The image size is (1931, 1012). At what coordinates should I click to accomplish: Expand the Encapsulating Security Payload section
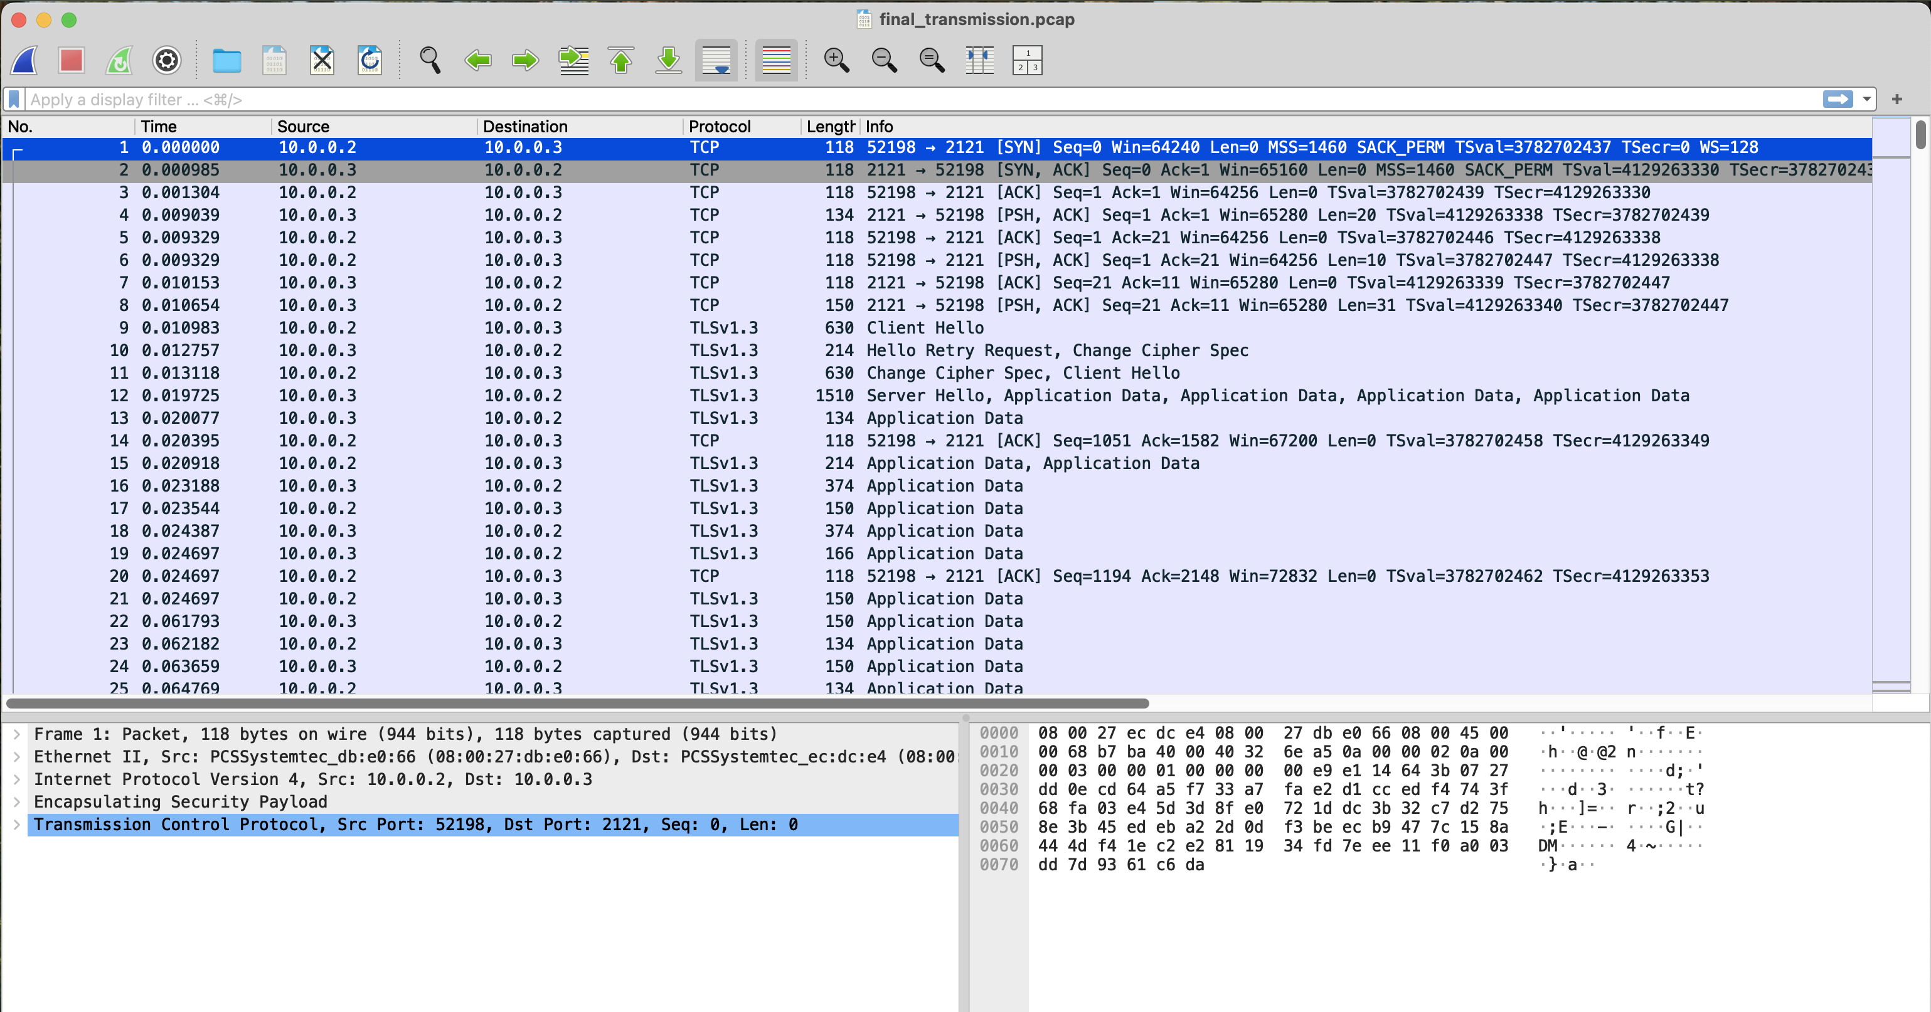16,801
